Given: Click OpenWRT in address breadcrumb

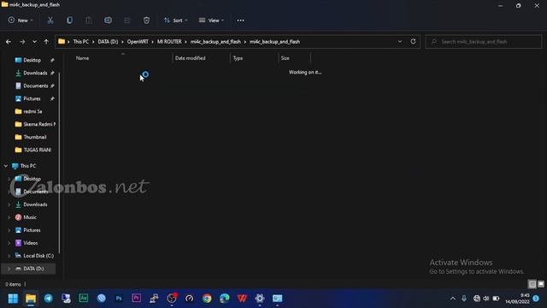Looking at the screenshot, I should coord(138,42).
